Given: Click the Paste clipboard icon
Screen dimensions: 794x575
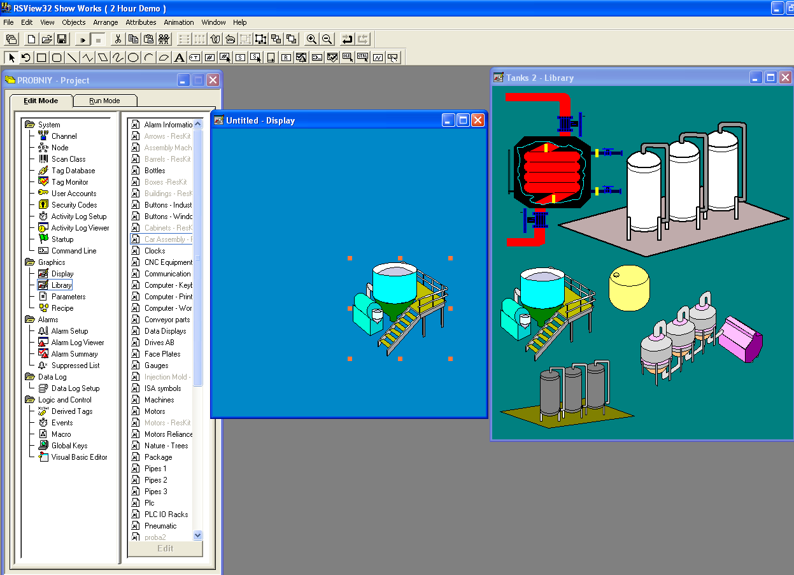Looking at the screenshot, I should [148, 39].
